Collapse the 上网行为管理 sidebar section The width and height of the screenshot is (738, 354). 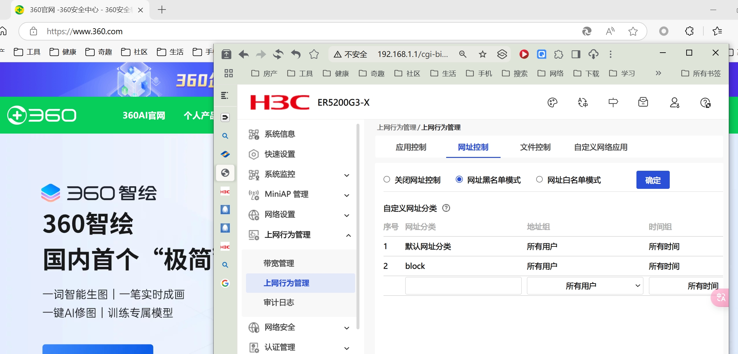348,235
